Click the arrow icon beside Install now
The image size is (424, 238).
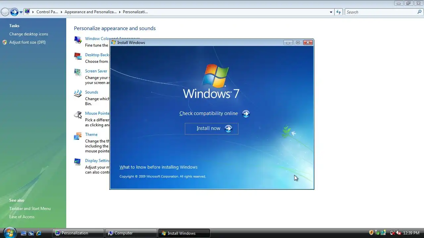pyautogui.click(x=229, y=129)
